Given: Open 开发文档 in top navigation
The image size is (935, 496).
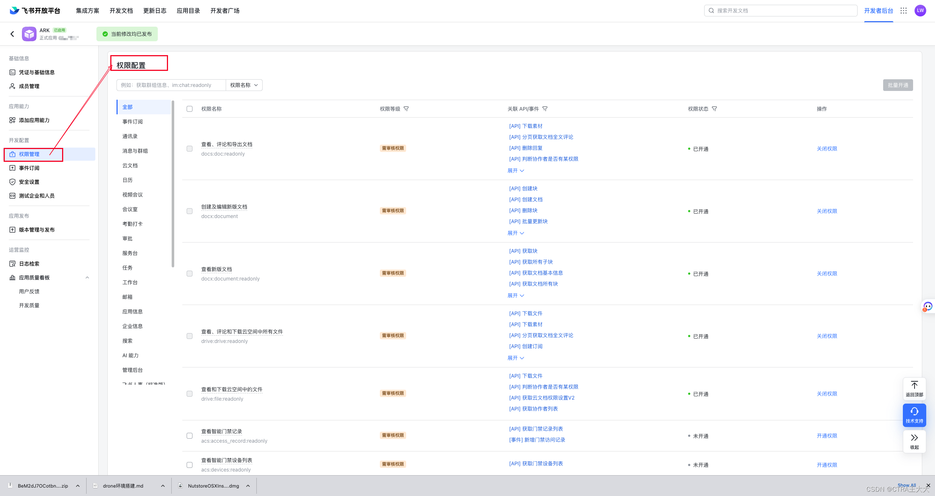Looking at the screenshot, I should tap(121, 11).
